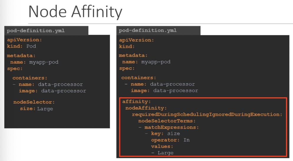Click the matchExpressions: key
Viewport: 293px width, 161px height.
(x=172, y=128)
